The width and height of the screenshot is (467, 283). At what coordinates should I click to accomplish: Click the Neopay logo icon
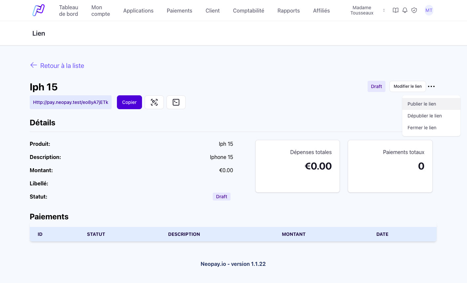pos(39,11)
